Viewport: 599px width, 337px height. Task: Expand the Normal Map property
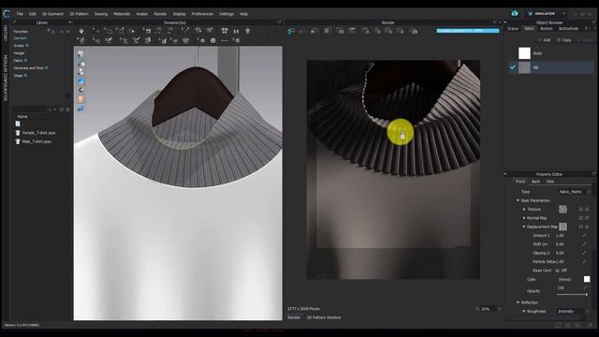pyautogui.click(x=524, y=218)
